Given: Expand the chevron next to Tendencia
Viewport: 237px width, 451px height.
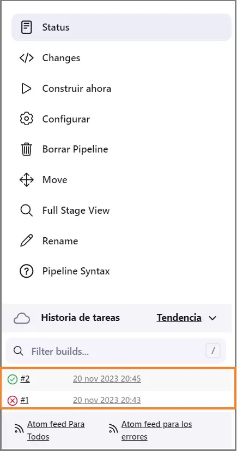Looking at the screenshot, I should click(x=212, y=318).
